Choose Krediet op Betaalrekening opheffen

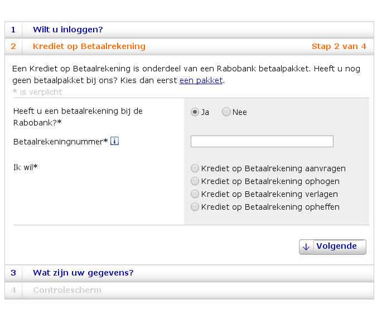coord(195,207)
